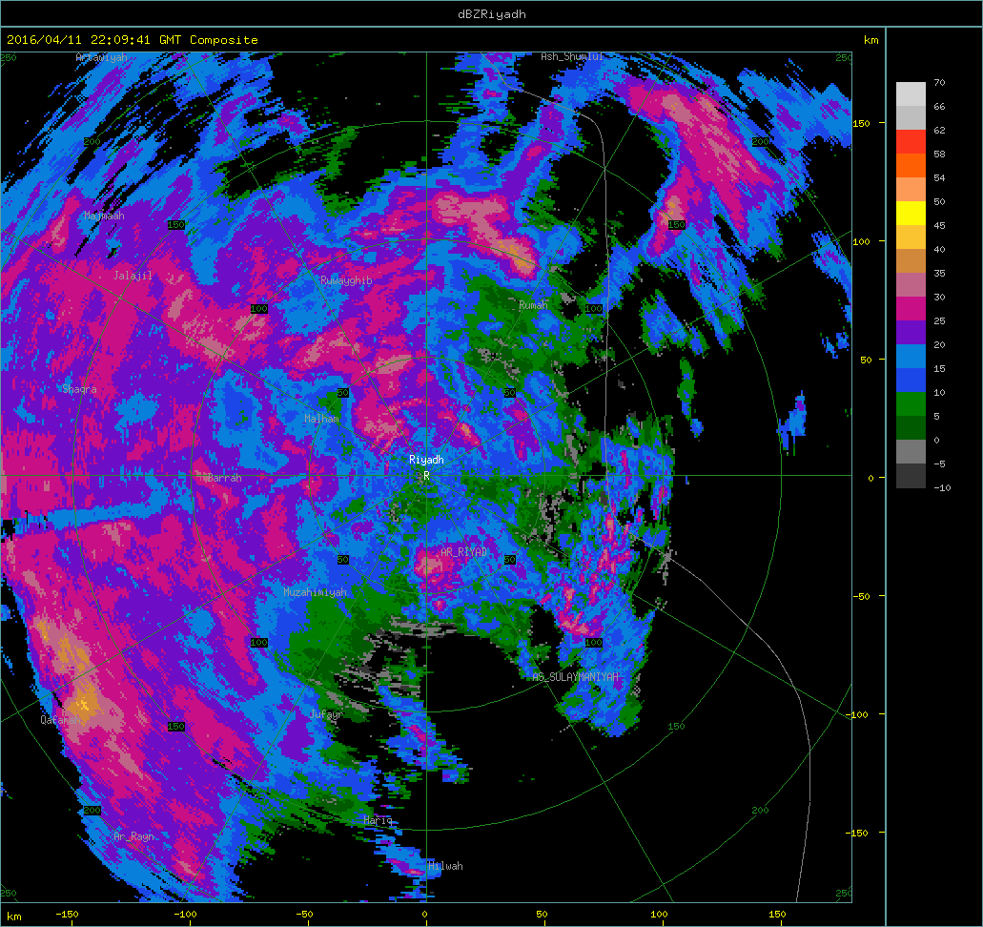Click the AS_SULAYMANIYAH label
Image resolution: width=983 pixels, height=927 pixels.
point(576,677)
